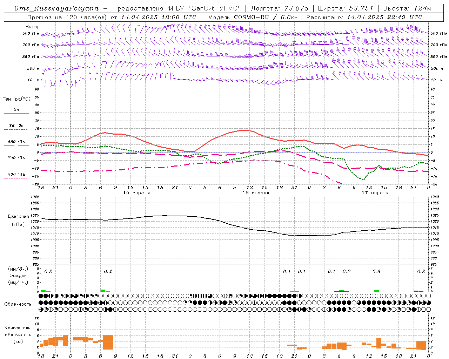Click the computed time 14.04.2025 22:40 UTC
The width and height of the screenshot is (449, 359).
point(384,17)
